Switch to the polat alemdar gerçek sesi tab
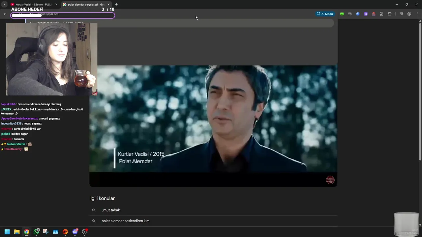 tap(86, 4)
